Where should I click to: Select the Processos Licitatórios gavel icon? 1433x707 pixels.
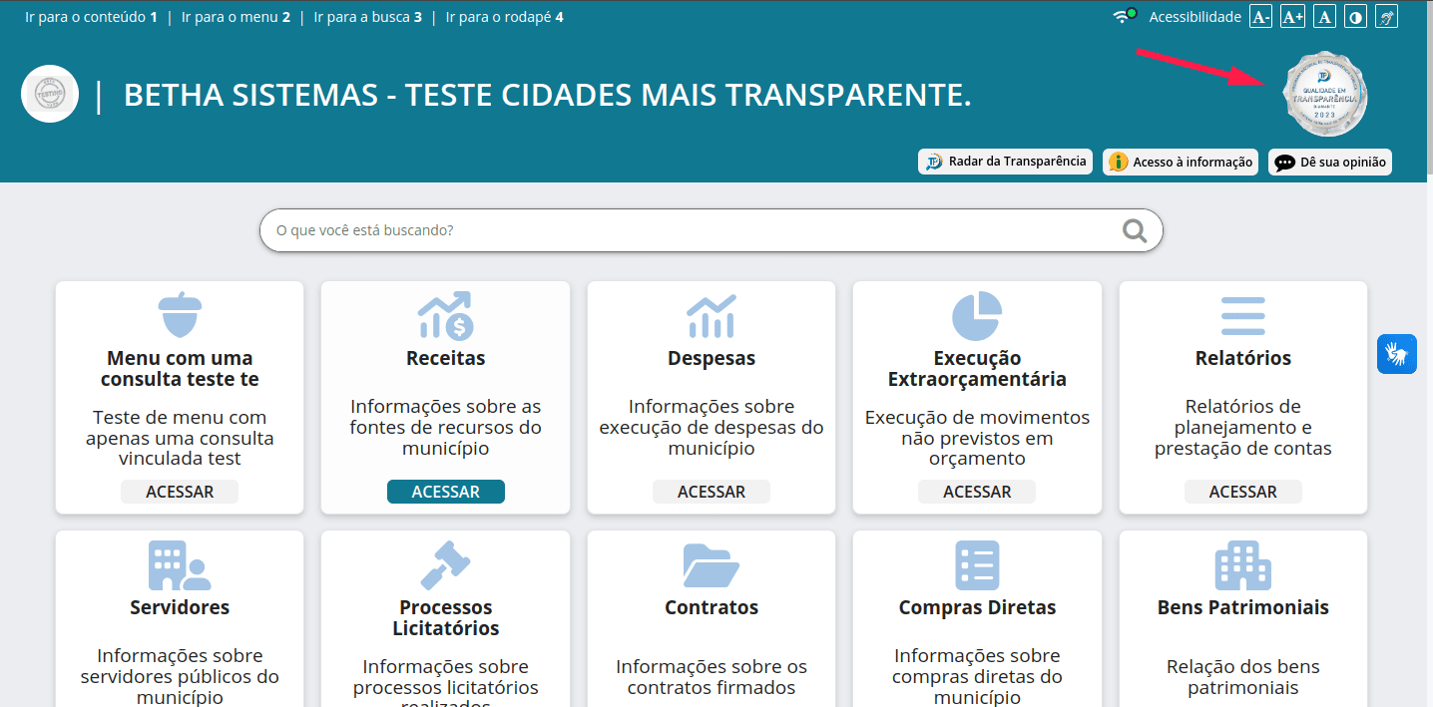[x=445, y=565]
